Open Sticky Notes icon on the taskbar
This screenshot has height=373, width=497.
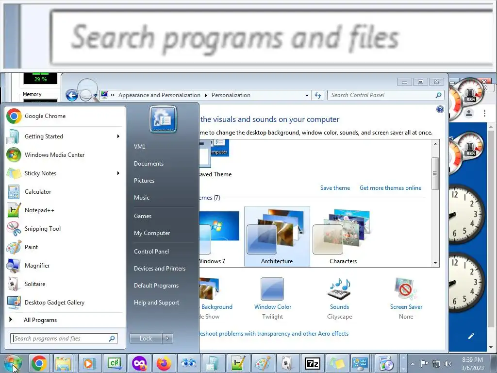337,363
